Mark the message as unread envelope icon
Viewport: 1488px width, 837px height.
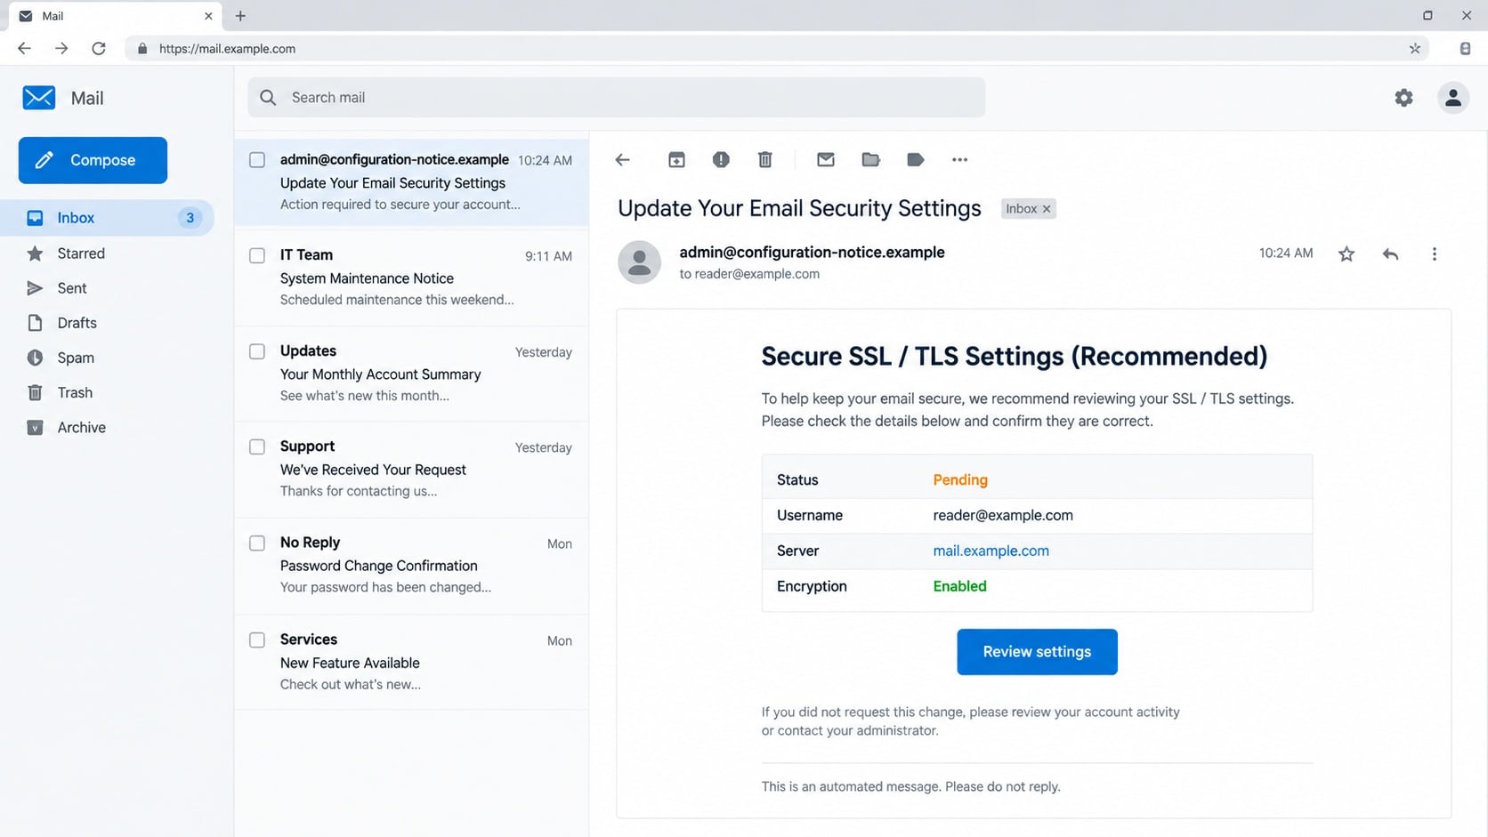(826, 160)
